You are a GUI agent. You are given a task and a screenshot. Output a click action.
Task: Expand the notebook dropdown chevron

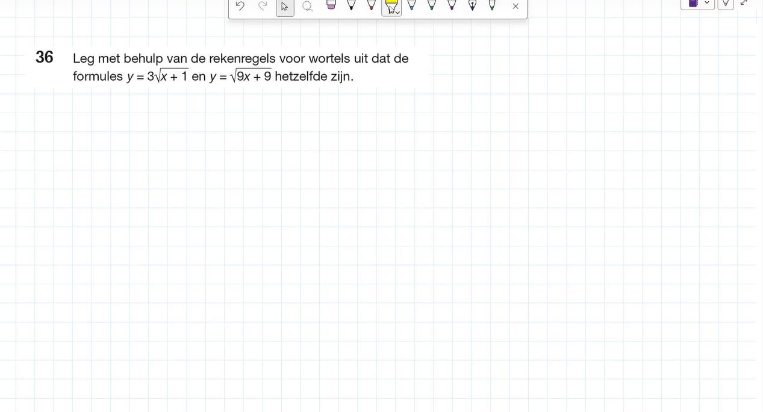[x=707, y=3]
